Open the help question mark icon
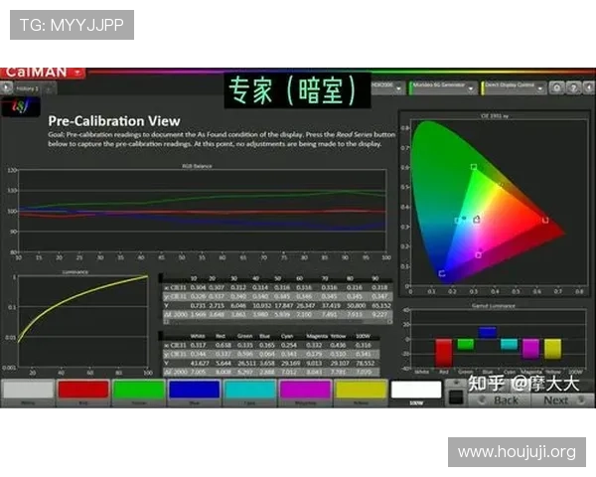 pos(573,87)
